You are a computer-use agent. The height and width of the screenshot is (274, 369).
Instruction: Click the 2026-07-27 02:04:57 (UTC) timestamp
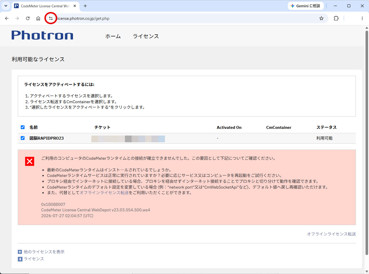pyautogui.click(x=67, y=216)
